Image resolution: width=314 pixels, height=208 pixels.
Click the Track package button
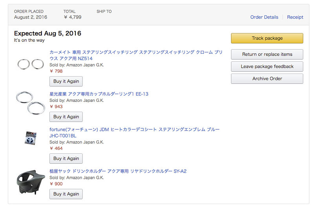267,38
